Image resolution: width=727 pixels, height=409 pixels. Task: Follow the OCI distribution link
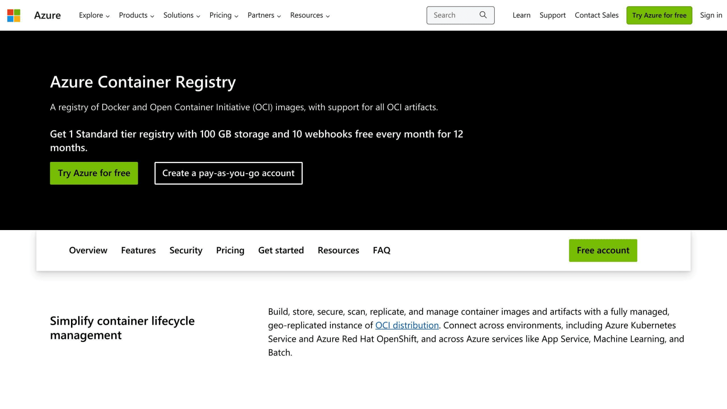pyautogui.click(x=407, y=325)
